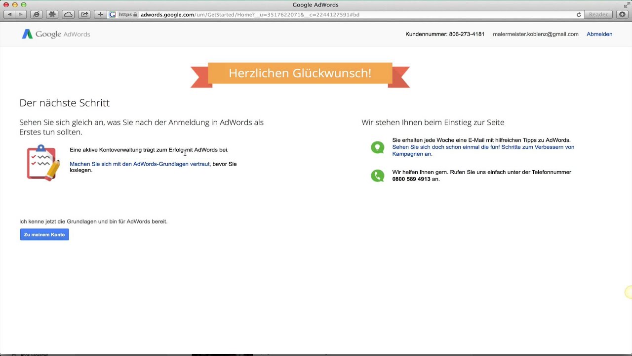Click the Zu meinem Konto button
Viewport: 632px width, 356px height.
[44, 234]
